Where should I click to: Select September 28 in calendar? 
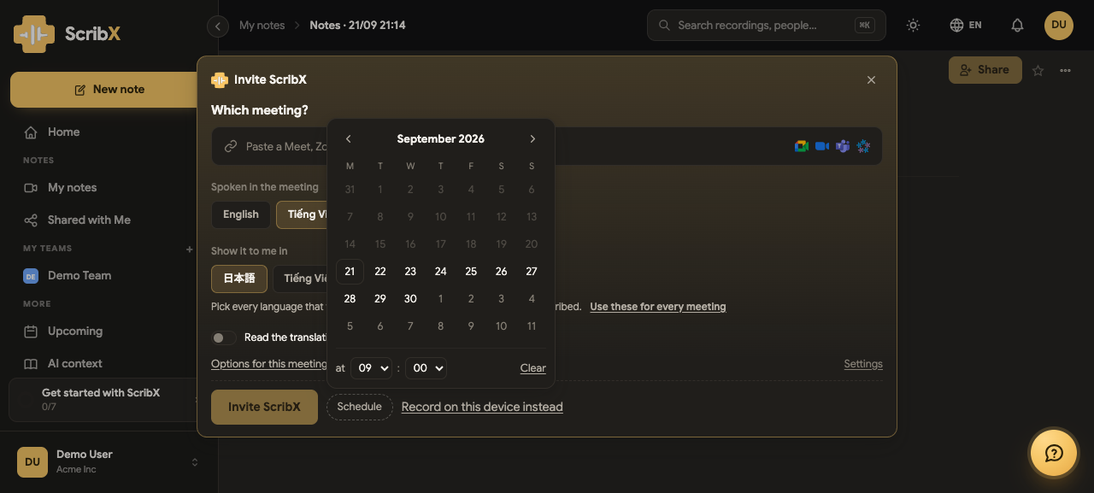(350, 299)
